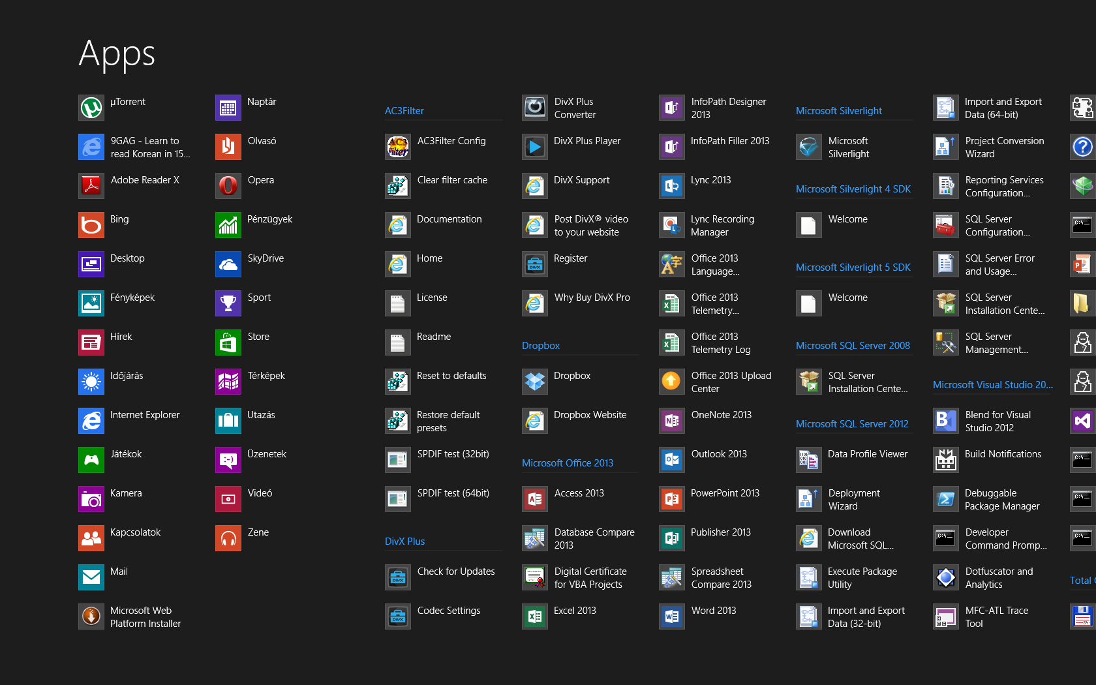Launch the Időjárás weather icon
Viewport: 1096px width, 685px height.
[91, 382]
